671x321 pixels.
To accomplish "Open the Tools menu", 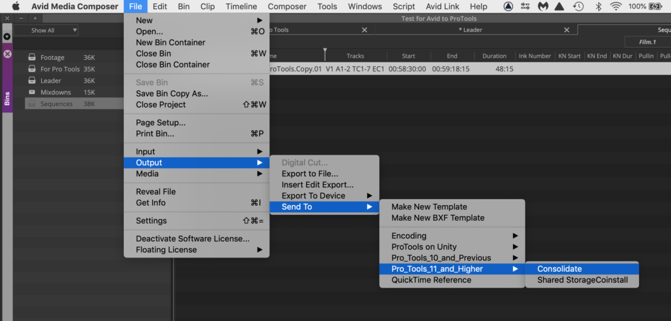I will (327, 7).
